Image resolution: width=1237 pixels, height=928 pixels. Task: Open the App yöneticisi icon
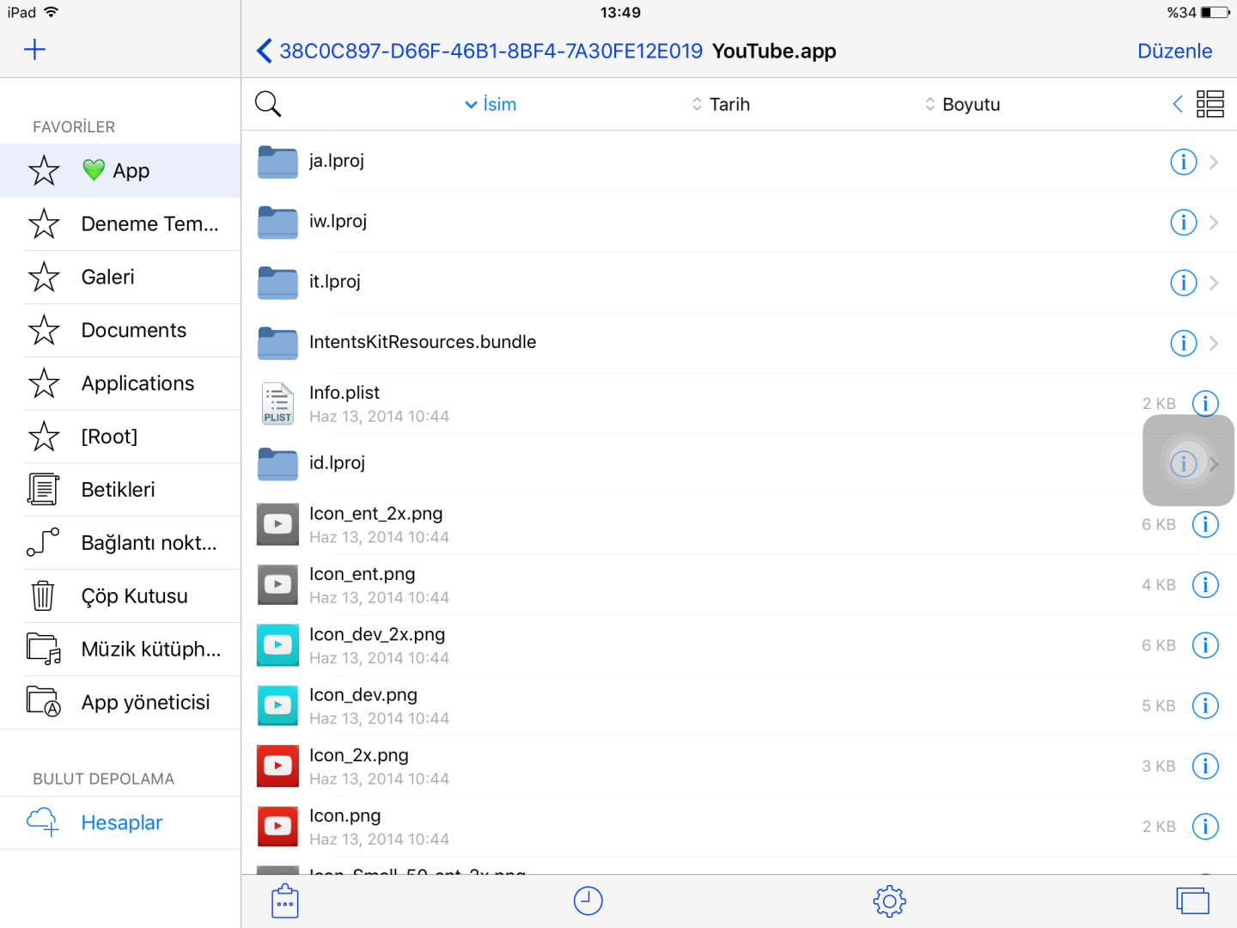[44, 701]
